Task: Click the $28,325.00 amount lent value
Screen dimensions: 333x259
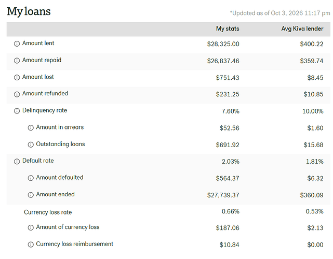Action: [x=223, y=44]
